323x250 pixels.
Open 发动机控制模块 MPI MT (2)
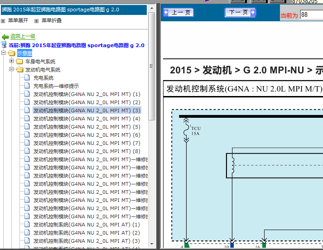(x=87, y=102)
